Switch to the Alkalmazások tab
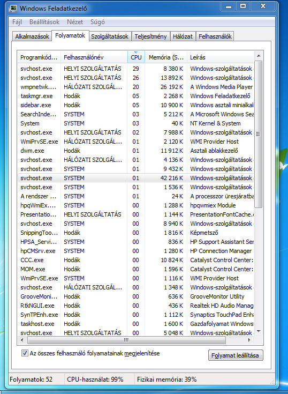The width and height of the screenshot is (288, 394). click(x=32, y=36)
